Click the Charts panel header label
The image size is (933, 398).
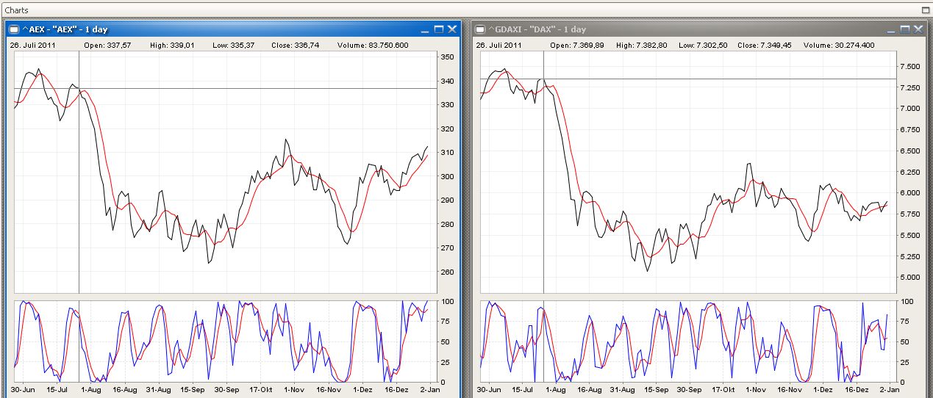click(16, 10)
